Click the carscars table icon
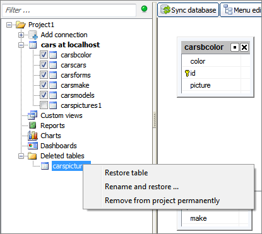The width and height of the screenshot is (262, 234). 53,65
